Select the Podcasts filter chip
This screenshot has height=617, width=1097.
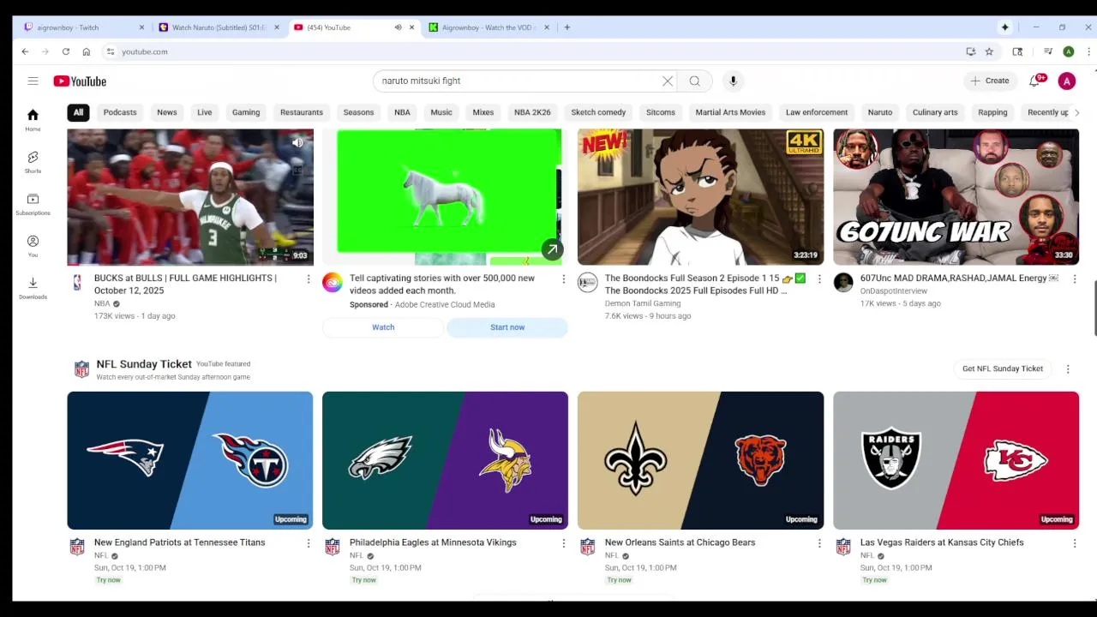pyautogui.click(x=120, y=112)
